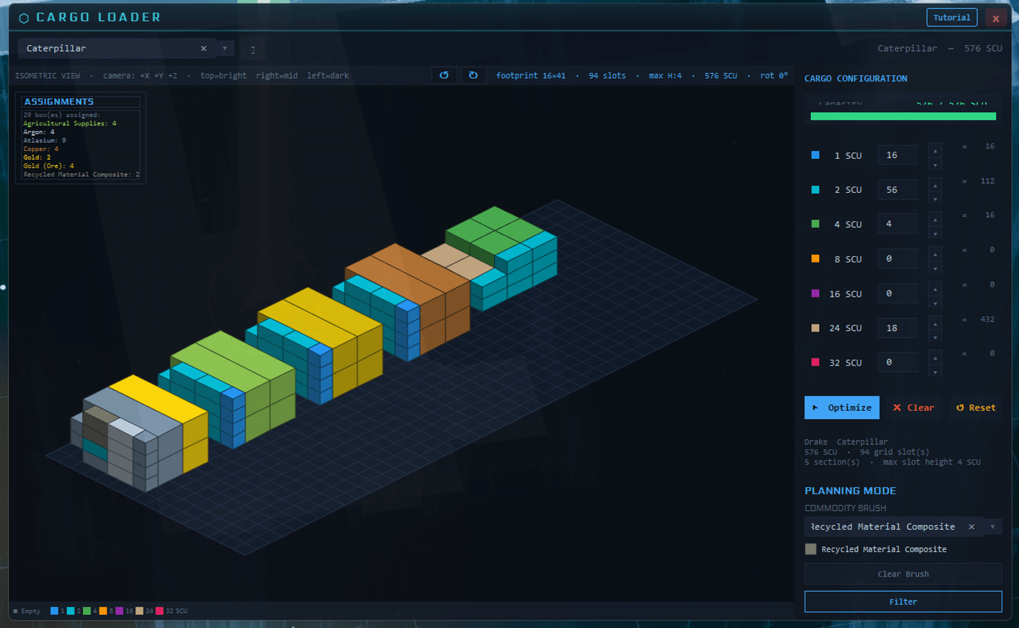Clear the Recycled Material Composite brush selection
The image size is (1019, 628).
tap(971, 527)
